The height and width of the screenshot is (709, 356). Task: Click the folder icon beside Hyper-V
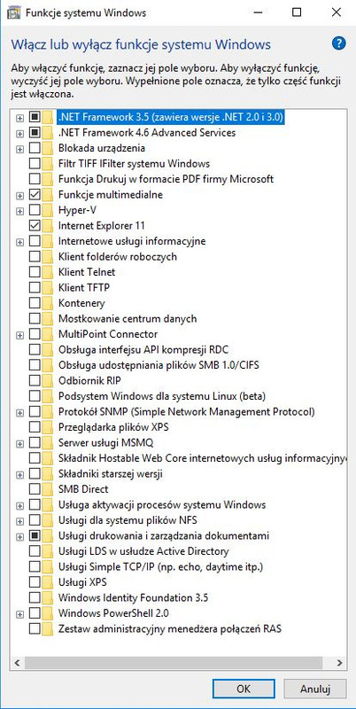(48, 210)
